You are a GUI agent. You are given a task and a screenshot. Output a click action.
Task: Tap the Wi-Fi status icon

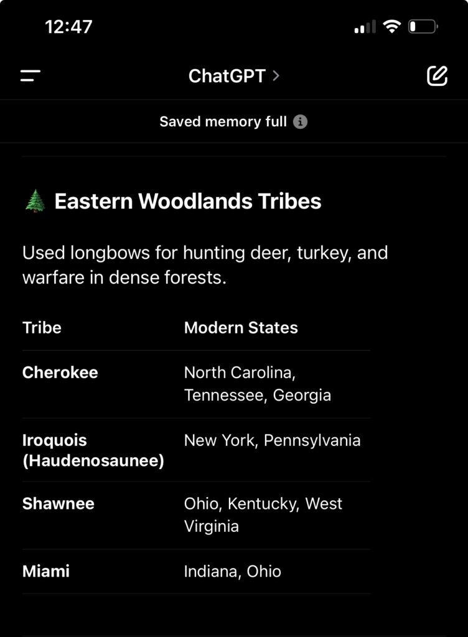tap(391, 27)
